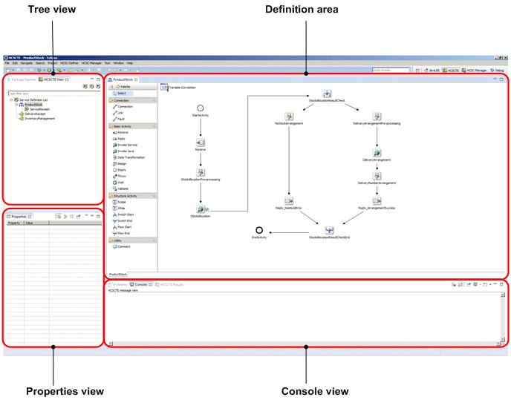The image size is (511, 400).
Task: Select the DeliveryArrangement invoke node
Action: [x=377, y=153]
